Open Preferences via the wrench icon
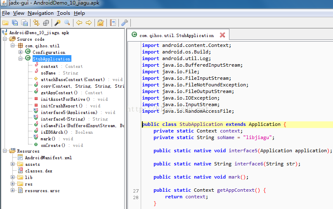The width and height of the screenshot is (333, 209). (x=124, y=23)
